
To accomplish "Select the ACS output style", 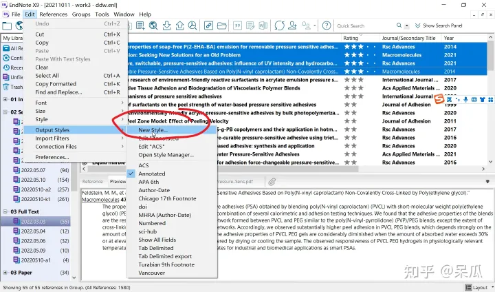I will [x=143, y=165].
